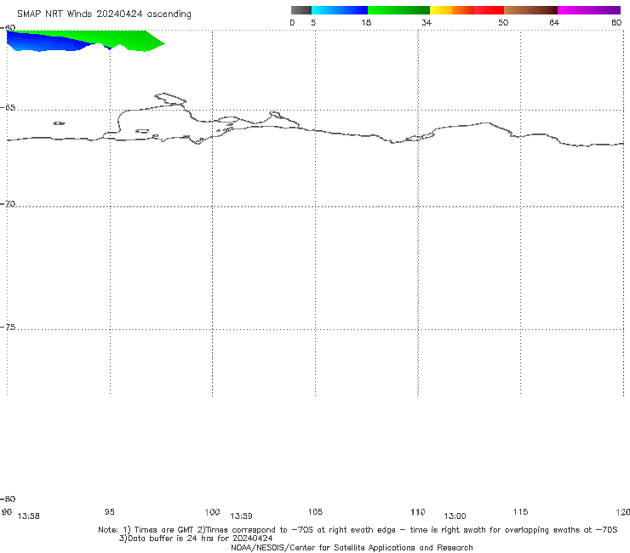Click the colorbar label '18'
Viewport: 630px width, 553px height.
(366, 22)
